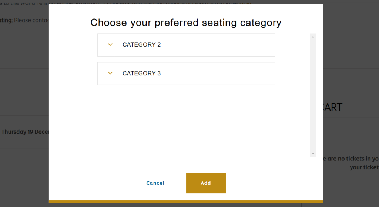Screen dimensions: 379x207
Task: Click the Cancel link in the dialog
Action: pos(155,183)
